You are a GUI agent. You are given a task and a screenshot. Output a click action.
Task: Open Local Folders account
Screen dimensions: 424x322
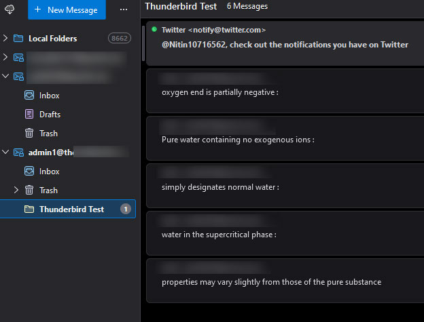tap(53, 38)
